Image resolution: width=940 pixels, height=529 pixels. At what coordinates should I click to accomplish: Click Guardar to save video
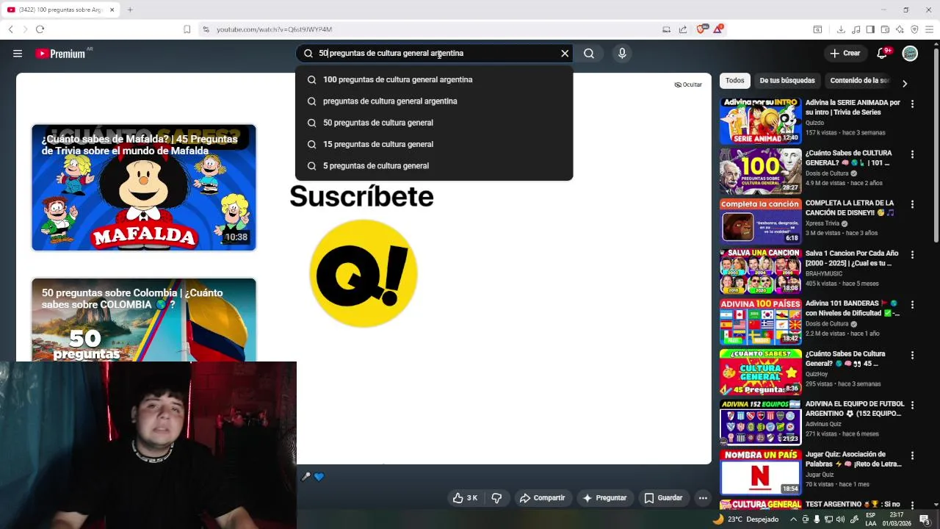point(663,498)
